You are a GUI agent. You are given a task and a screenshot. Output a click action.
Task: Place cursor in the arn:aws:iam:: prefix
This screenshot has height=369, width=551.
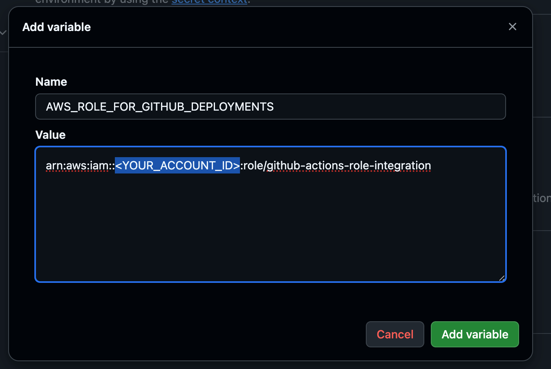[x=78, y=166]
